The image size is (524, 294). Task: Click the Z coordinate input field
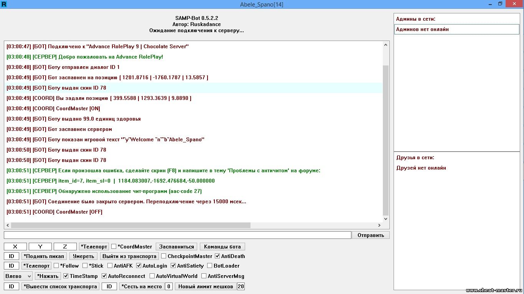pos(65,247)
